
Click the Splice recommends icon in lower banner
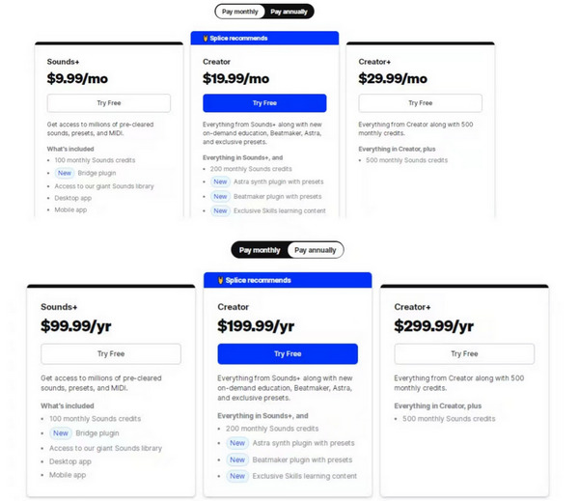(220, 280)
